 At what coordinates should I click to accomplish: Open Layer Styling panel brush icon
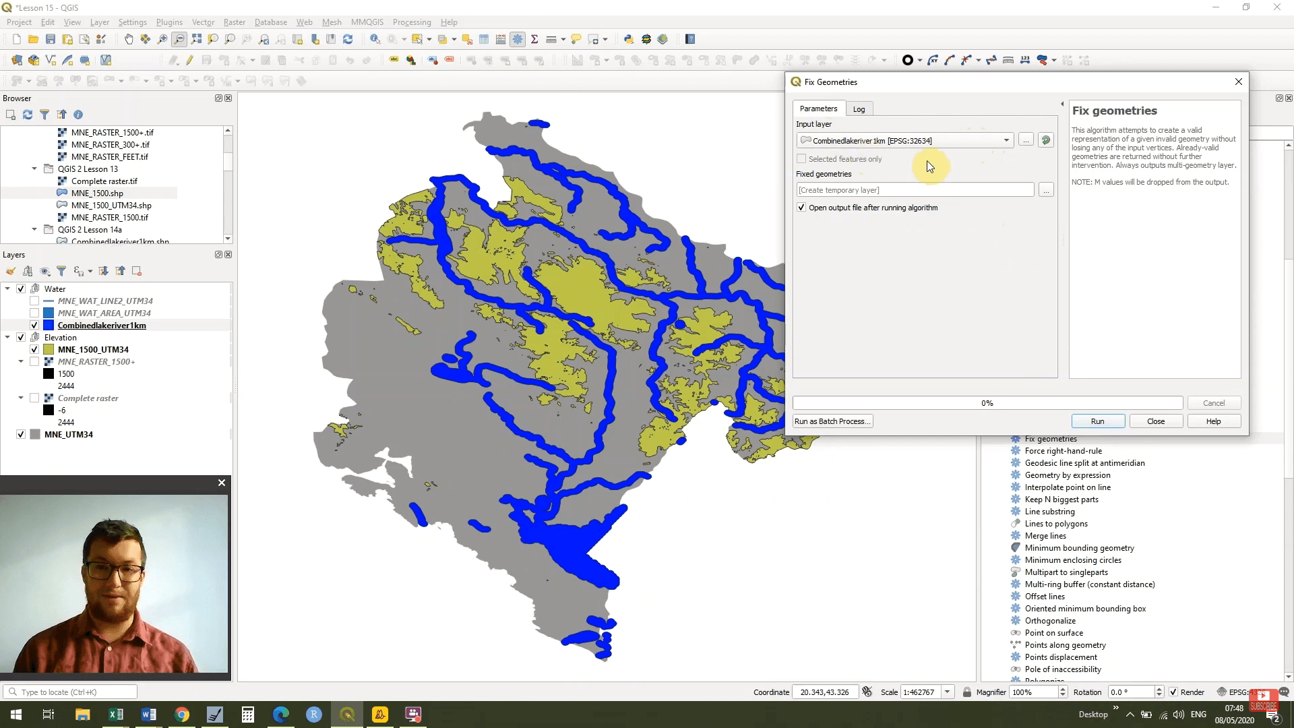pos(11,271)
